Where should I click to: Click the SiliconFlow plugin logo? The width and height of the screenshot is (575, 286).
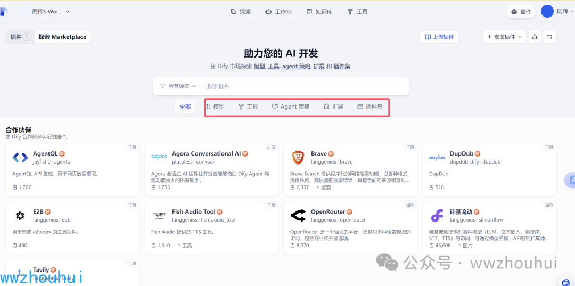[x=437, y=215]
